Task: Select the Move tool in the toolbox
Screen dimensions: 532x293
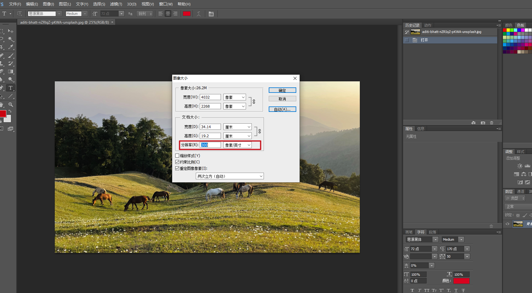Action: tap(11, 31)
